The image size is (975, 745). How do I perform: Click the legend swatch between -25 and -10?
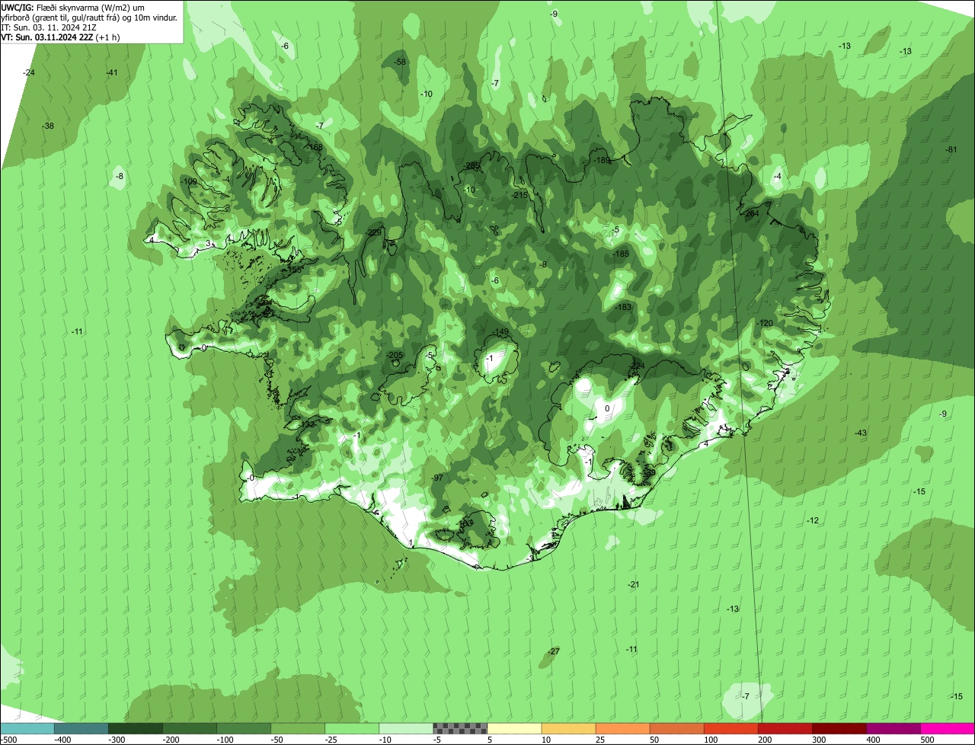[x=352, y=728]
